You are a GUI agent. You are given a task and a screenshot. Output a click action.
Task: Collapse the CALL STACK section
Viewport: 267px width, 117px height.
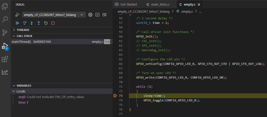(x=24, y=36)
